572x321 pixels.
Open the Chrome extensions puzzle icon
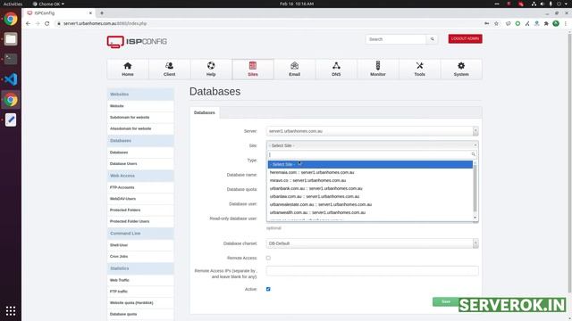coord(546,23)
